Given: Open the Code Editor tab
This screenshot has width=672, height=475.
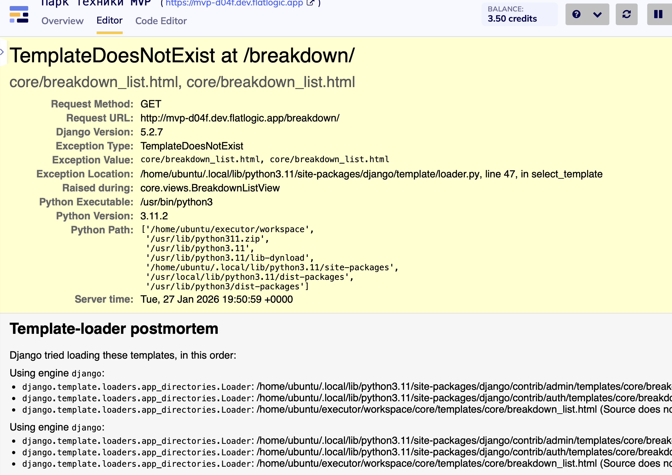Looking at the screenshot, I should (161, 21).
